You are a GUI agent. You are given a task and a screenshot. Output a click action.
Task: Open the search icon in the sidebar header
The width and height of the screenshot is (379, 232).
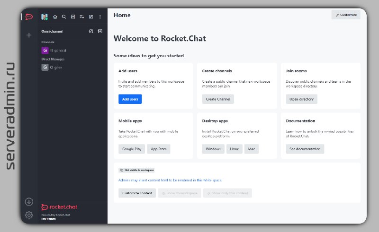coord(64,17)
